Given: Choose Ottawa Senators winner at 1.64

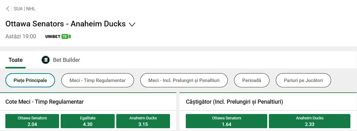Looking at the screenshot, I should (x=227, y=121).
